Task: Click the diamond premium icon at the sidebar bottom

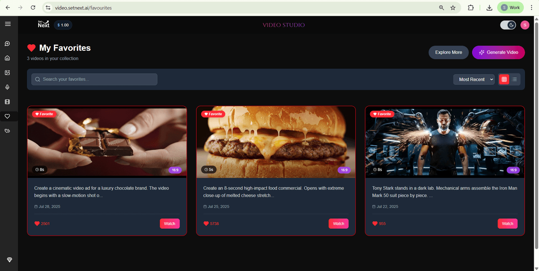Action: click(x=9, y=260)
